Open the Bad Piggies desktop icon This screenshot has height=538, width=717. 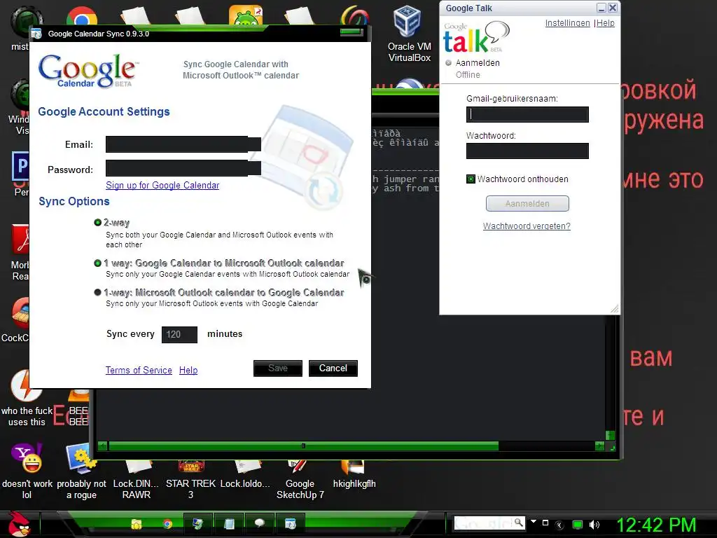[246, 15]
